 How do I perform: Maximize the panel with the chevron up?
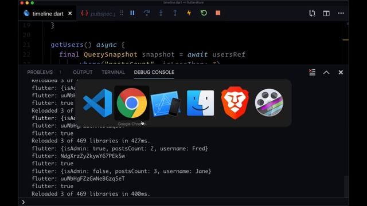tap(326, 73)
